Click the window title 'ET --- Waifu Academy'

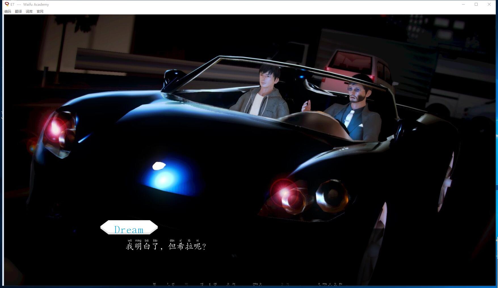30,4
